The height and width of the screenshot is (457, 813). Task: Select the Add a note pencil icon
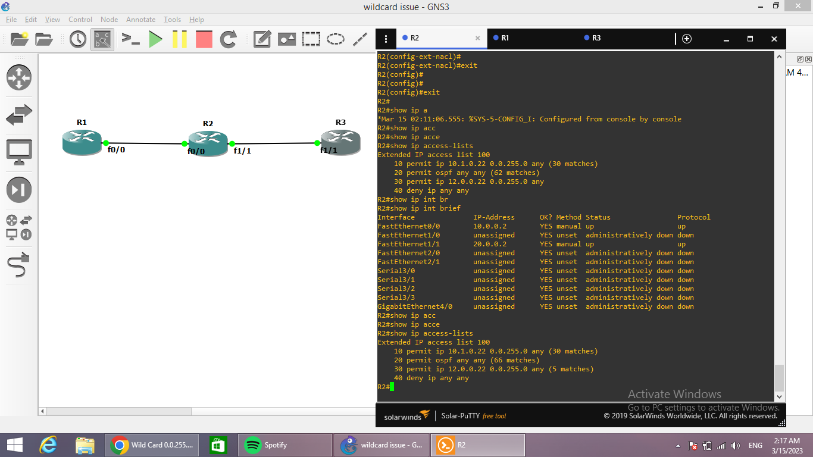pos(261,38)
